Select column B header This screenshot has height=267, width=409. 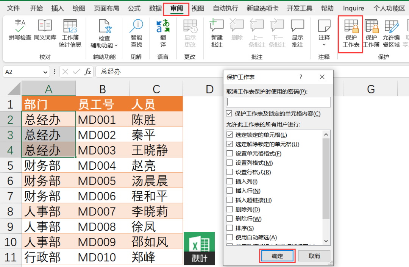tap(103, 89)
